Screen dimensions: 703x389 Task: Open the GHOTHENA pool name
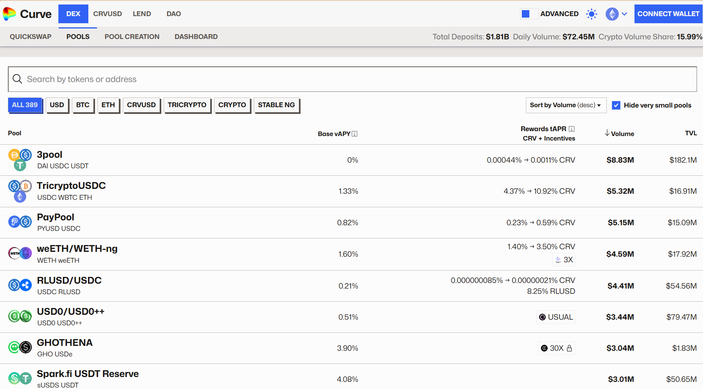coord(64,343)
